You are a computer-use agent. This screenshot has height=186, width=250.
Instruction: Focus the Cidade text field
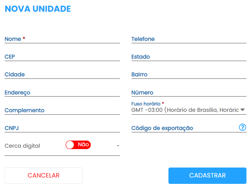(x=62, y=75)
